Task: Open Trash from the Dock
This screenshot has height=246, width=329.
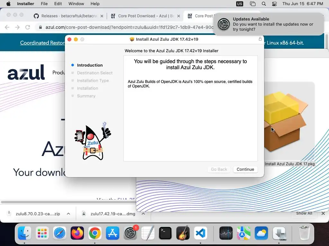Action: [304, 233]
